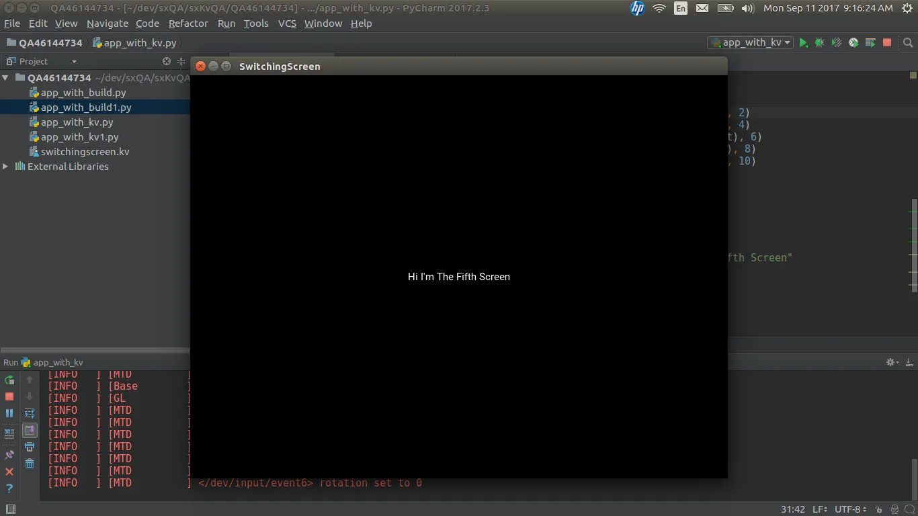Toggle tool window bars at bottom-left corner
The image size is (918, 516).
9,509
